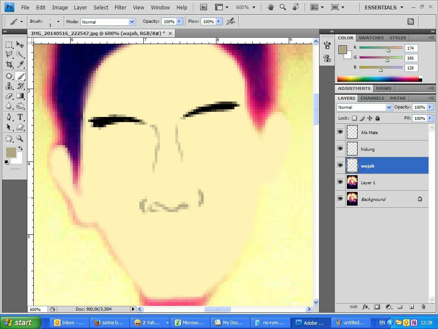
Task: Select the Eyedropper tool
Action: pos(20,64)
